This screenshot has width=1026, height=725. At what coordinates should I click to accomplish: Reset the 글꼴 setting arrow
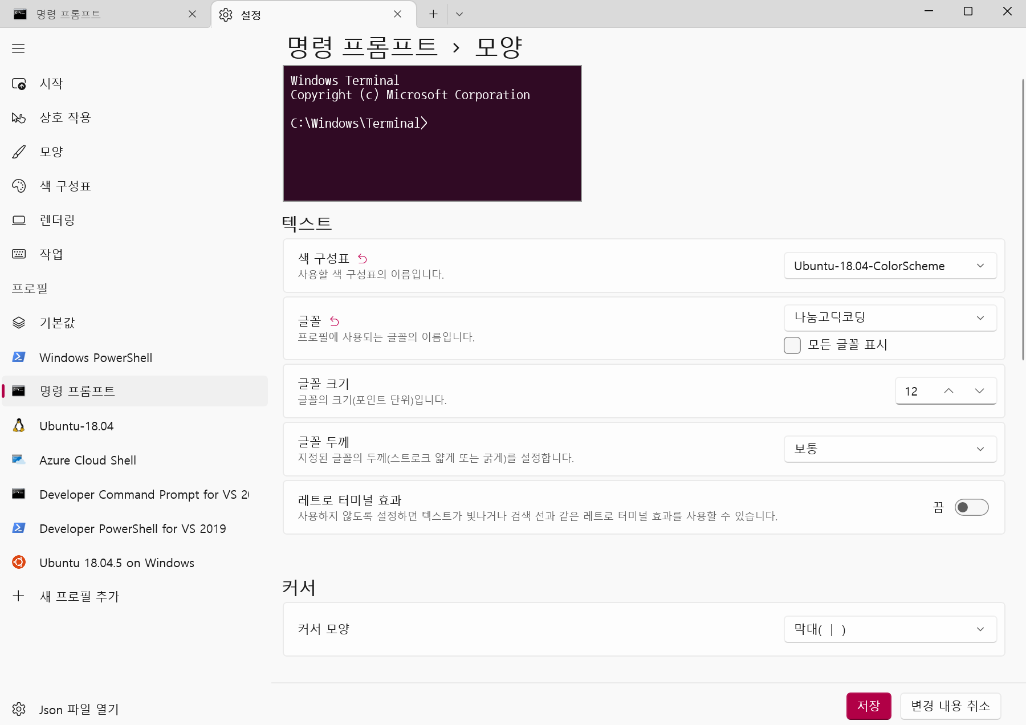pyautogui.click(x=335, y=321)
